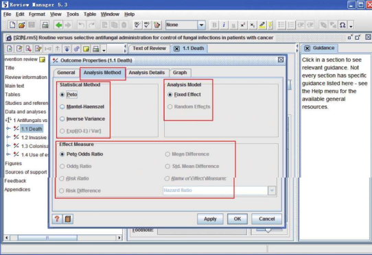Viewport: 372px width, 255px height.
Task: Select Data and analyses in outline
Action: click(x=25, y=112)
